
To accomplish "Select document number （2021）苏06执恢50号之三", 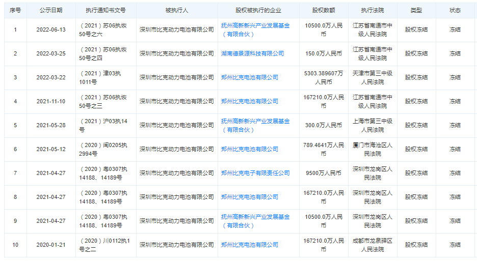I will click(103, 101).
